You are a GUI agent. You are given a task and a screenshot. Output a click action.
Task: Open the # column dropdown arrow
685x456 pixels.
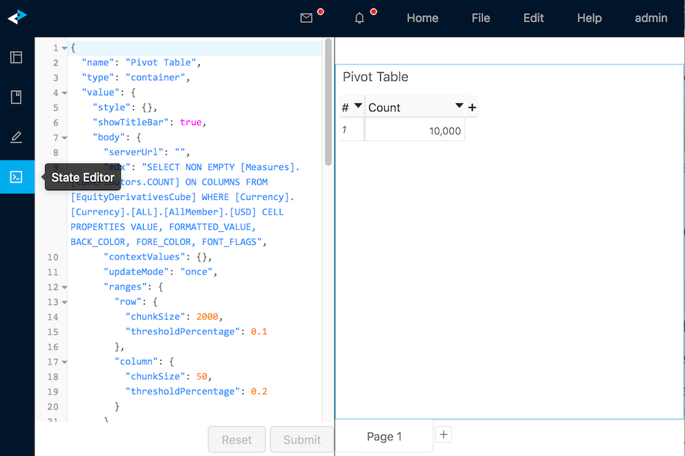point(358,105)
